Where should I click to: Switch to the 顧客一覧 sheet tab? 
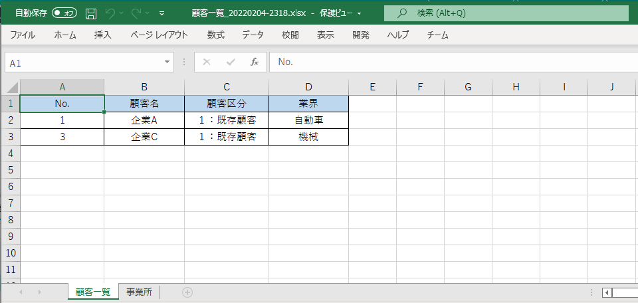pyautogui.click(x=93, y=292)
